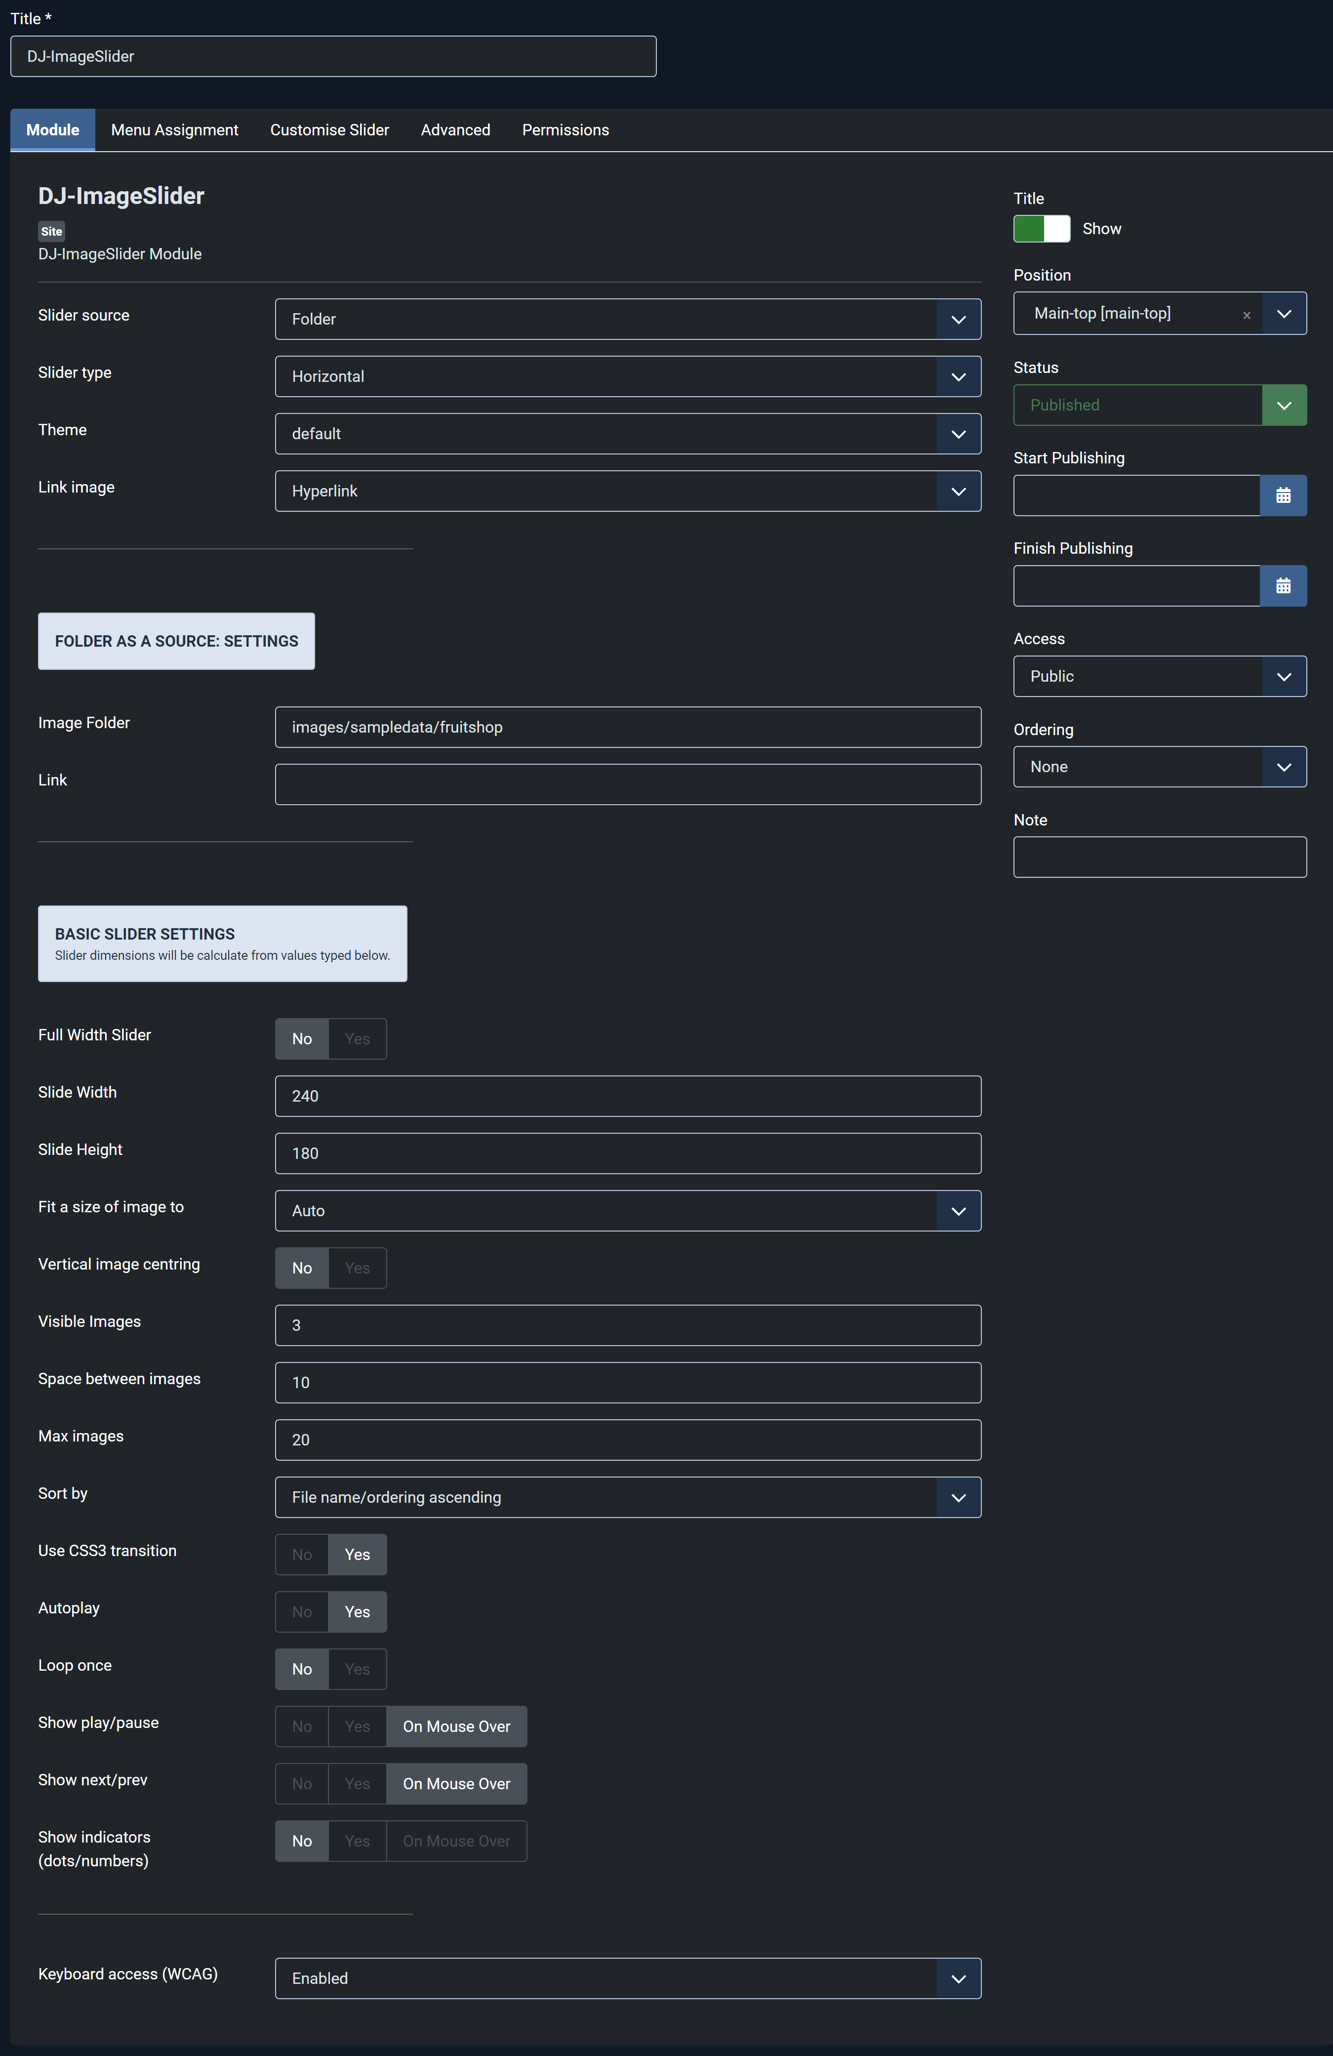Expand the Position dropdown arrow
1333x2056 pixels.
coord(1284,314)
